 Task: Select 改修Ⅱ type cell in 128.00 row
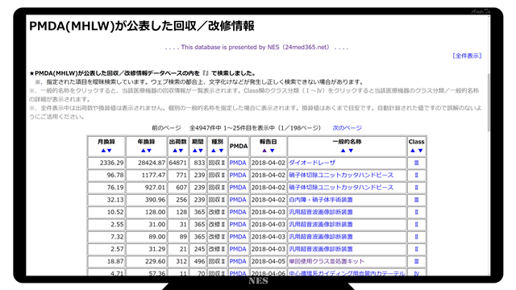(217, 212)
